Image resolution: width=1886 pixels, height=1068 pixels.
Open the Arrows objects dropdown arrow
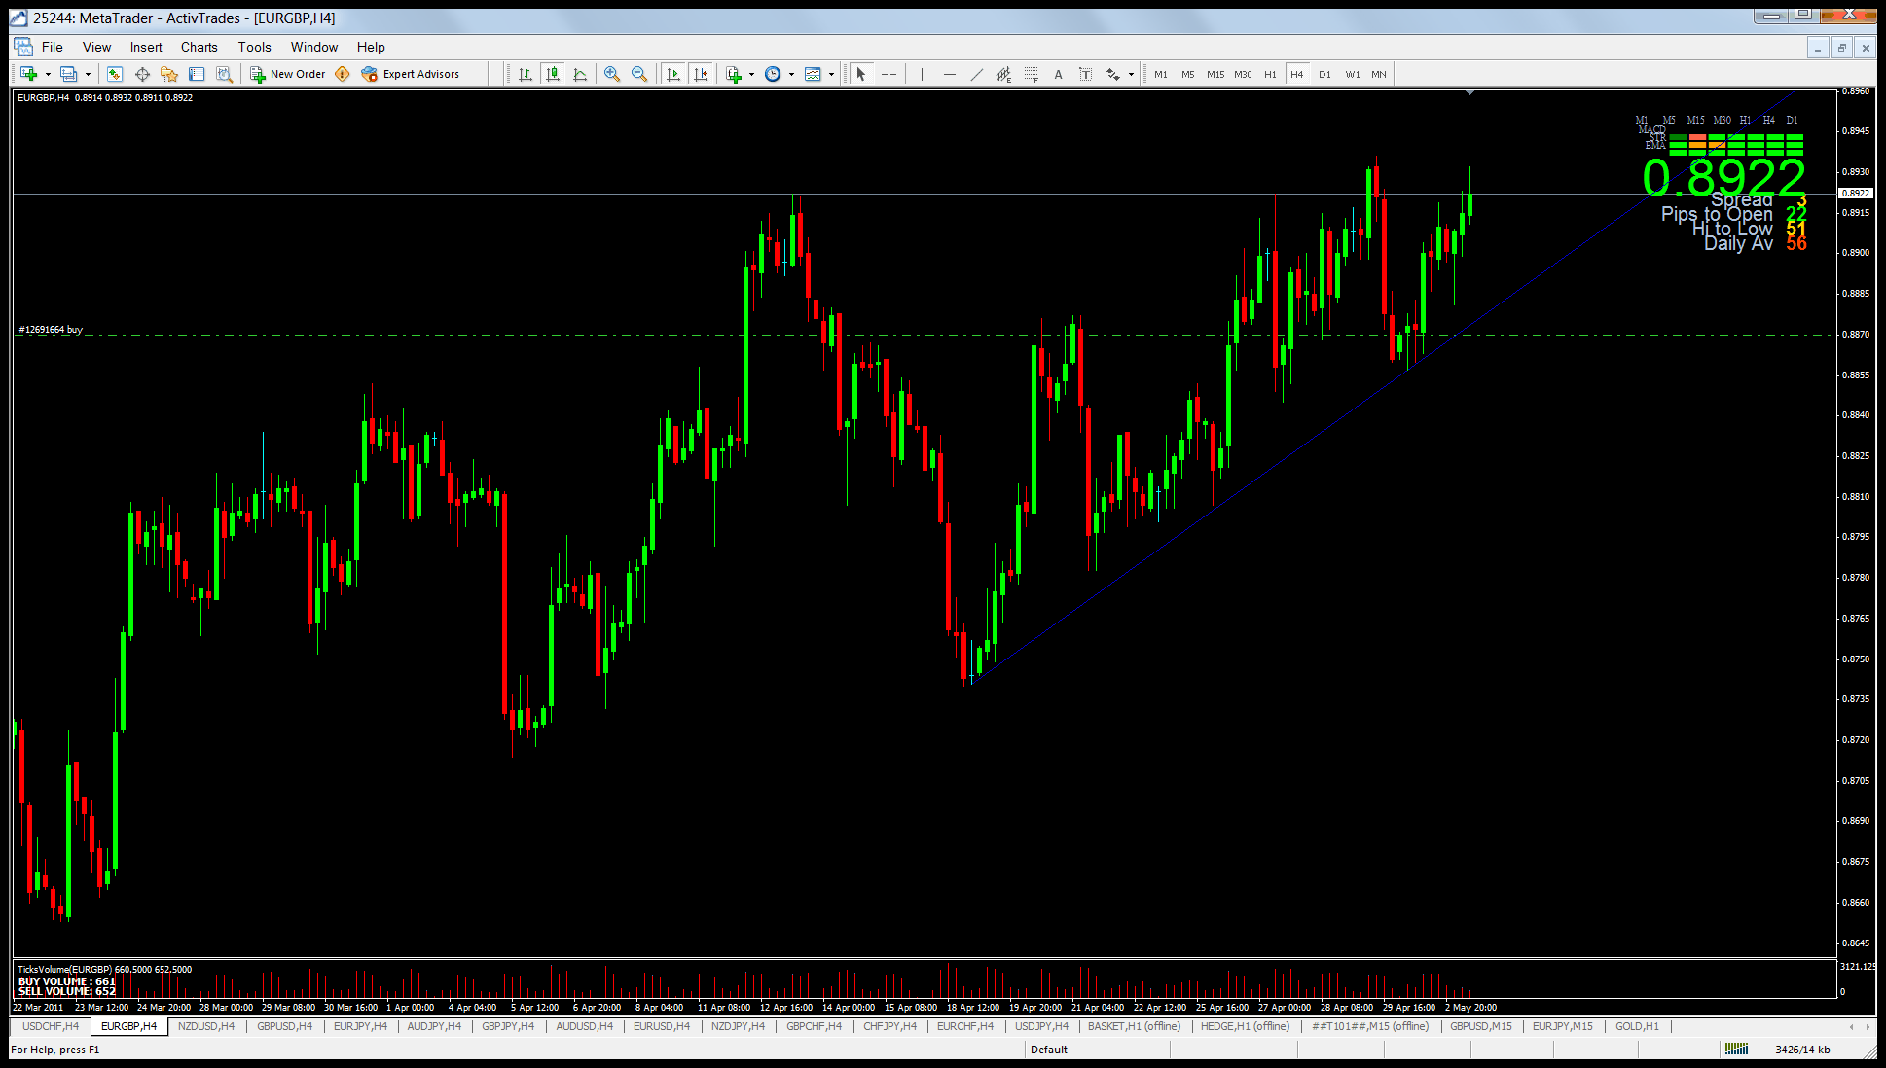click(1131, 74)
